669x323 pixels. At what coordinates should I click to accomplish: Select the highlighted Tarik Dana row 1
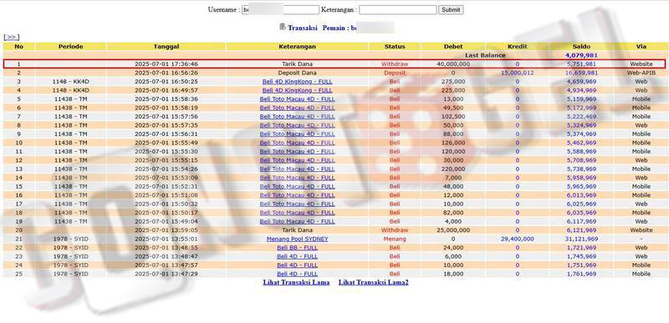coord(334,63)
